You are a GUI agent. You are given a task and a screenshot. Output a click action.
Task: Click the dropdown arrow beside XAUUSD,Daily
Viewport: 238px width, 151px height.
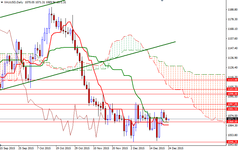click(x=2, y=2)
